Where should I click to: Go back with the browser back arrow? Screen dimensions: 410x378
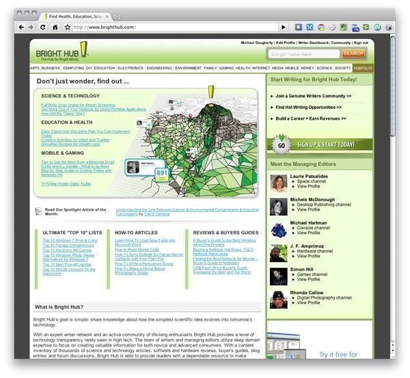pos(21,27)
